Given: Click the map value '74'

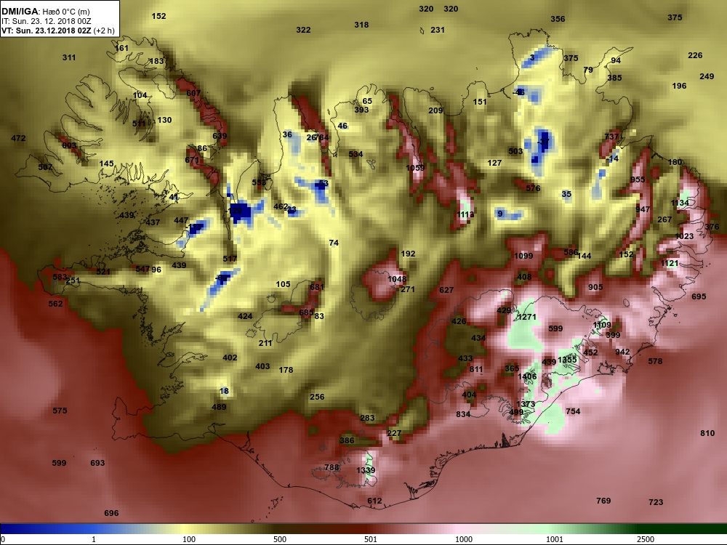Looking at the screenshot, I should (x=334, y=243).
